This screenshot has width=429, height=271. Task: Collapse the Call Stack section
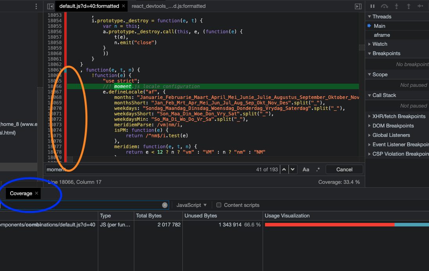pos(370,95)
